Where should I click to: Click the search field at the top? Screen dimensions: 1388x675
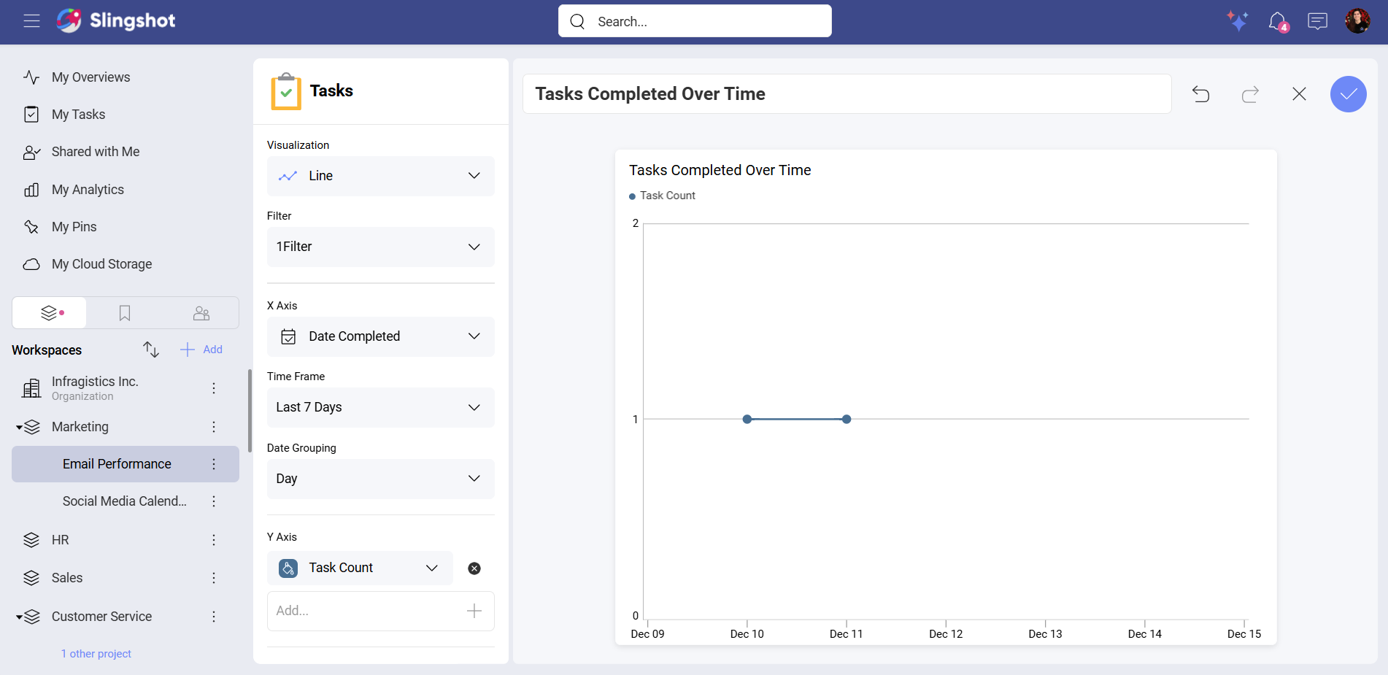[693, 20]
